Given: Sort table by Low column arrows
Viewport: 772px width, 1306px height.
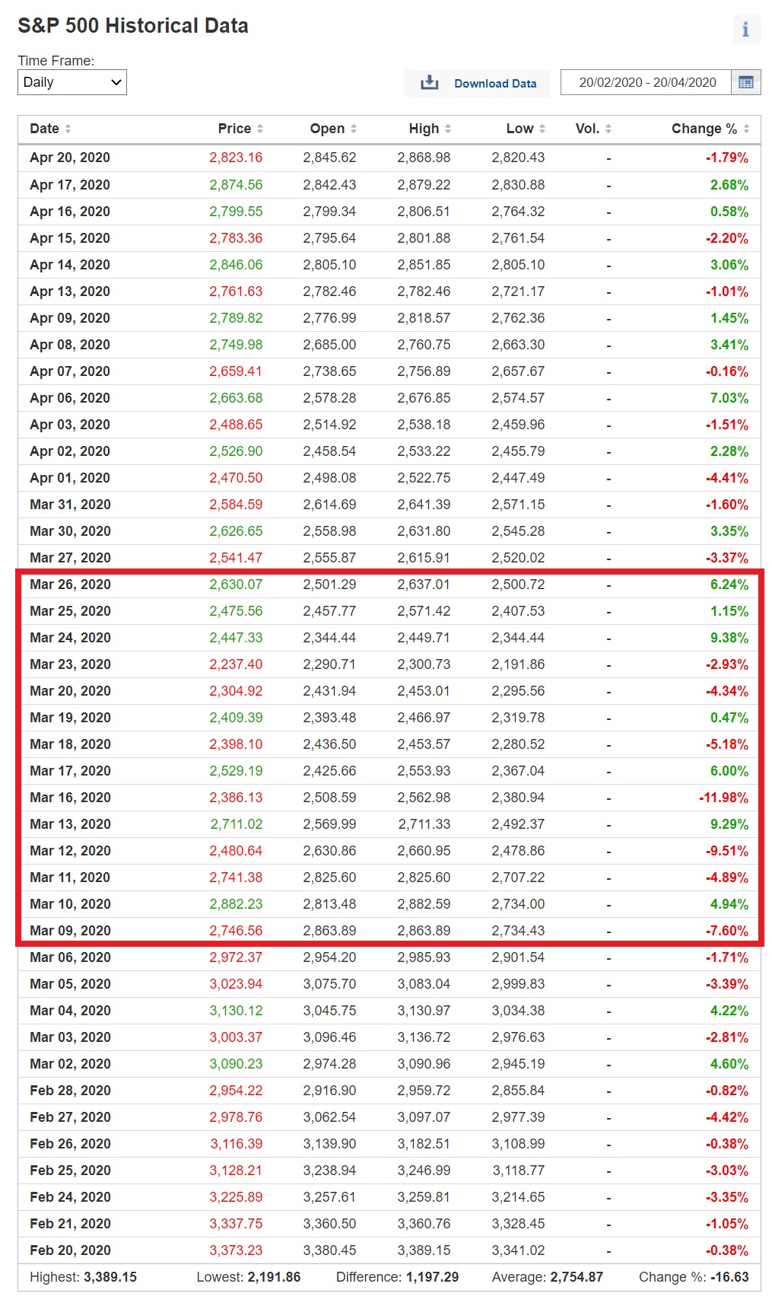Looking at the screenshot, I should pos(542,129).
